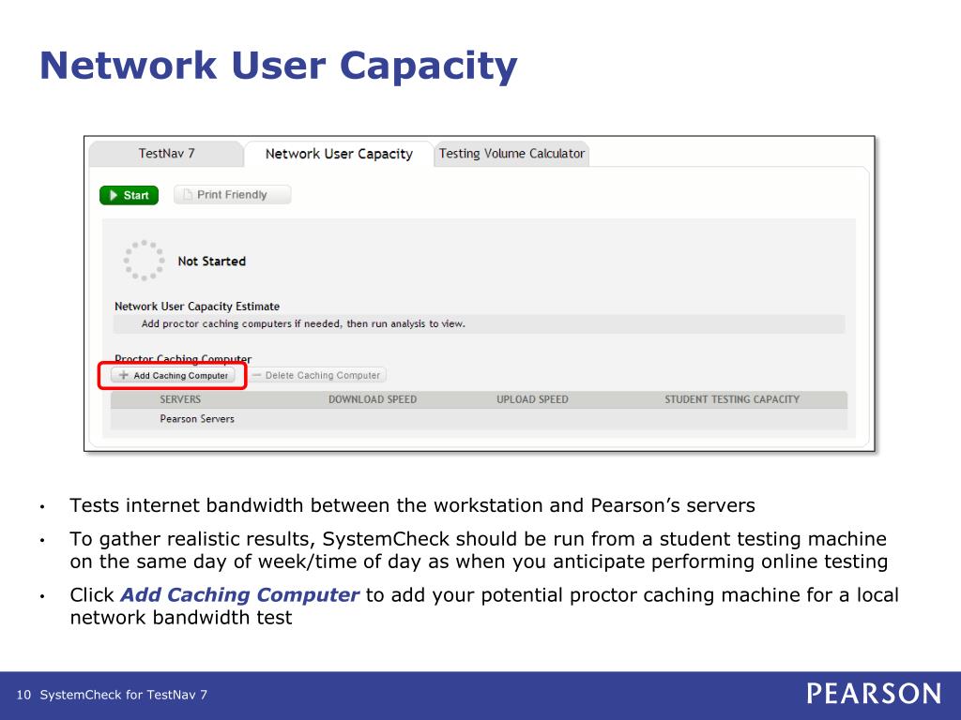Viewport: 961px width, 720px height.
Task: Click the bold 'Add Caching Computer' bullet text
Action: point(239,595)
